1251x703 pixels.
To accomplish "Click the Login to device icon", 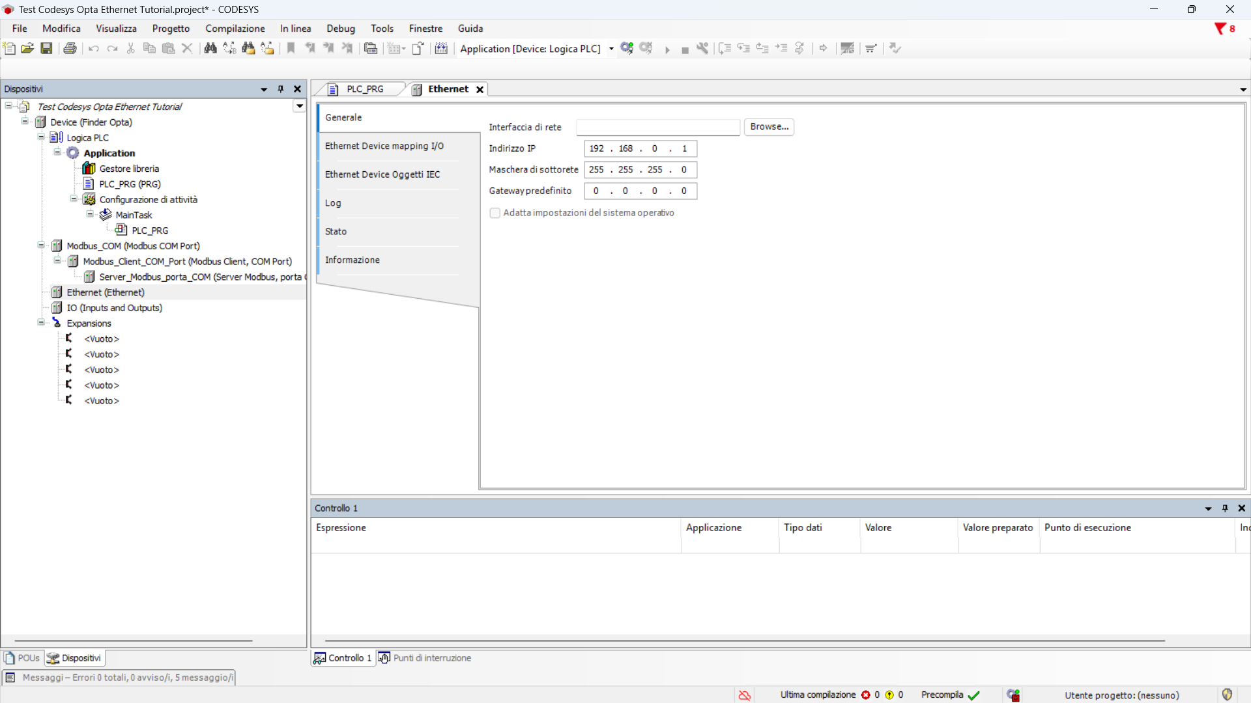I will [627, 48].
